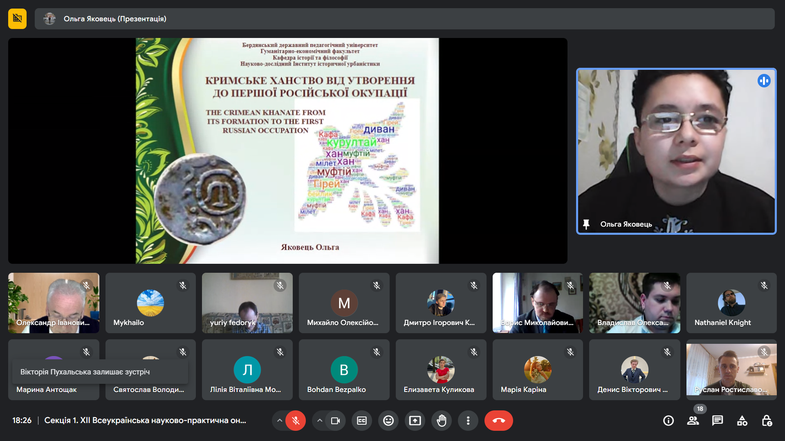Expand audio settings arrow beside microphone

pyautogui.click(x=279, y=421)
